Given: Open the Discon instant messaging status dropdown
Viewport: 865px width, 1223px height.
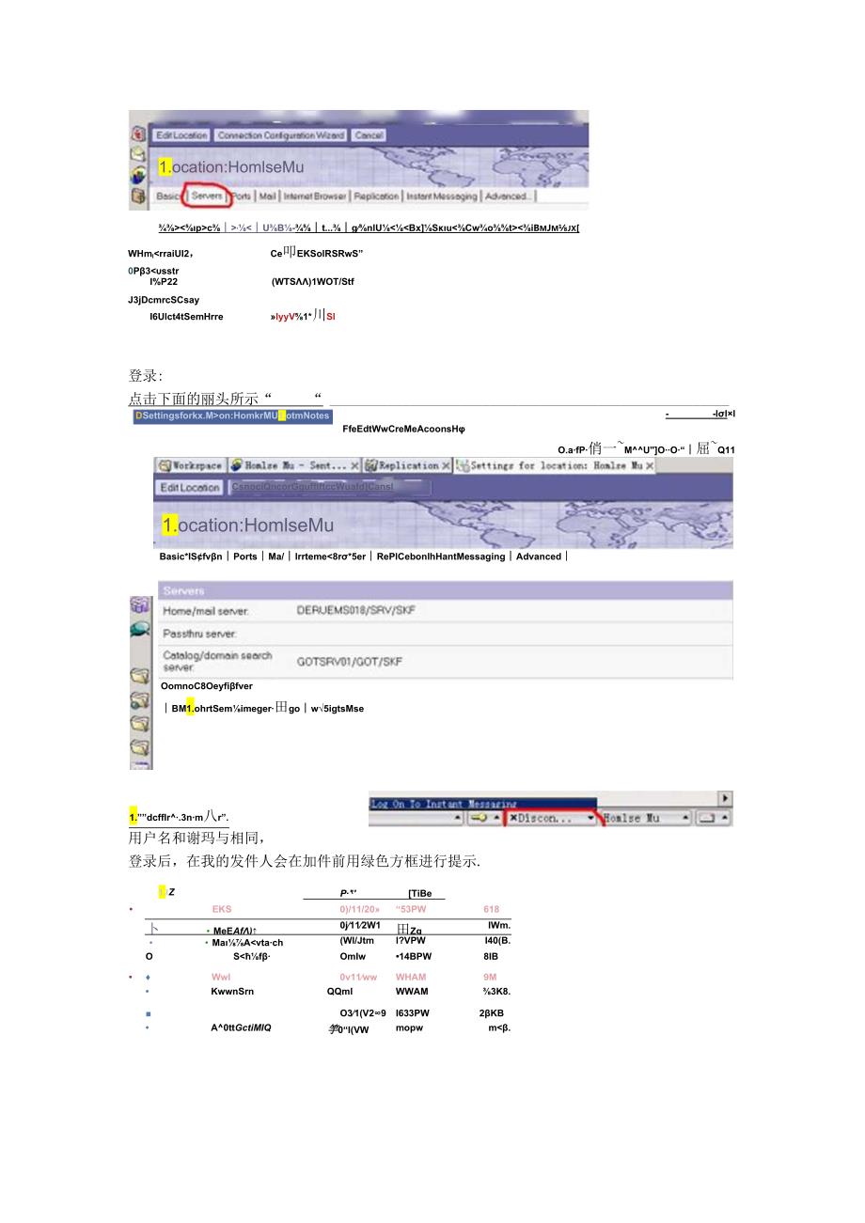Looking at the screenshot, I should click(x=590, y=818).
